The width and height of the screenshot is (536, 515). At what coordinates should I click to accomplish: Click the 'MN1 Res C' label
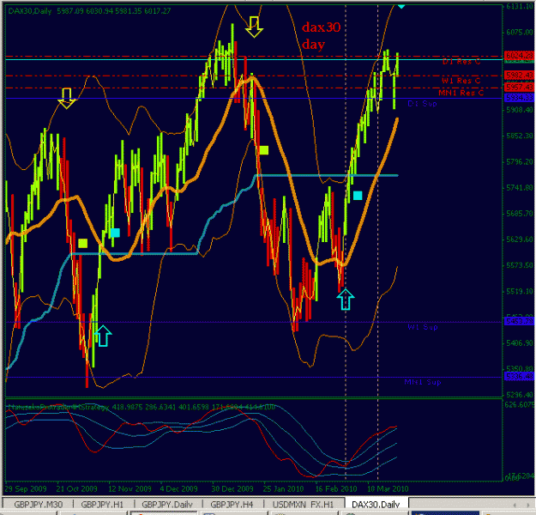[461, 93]
